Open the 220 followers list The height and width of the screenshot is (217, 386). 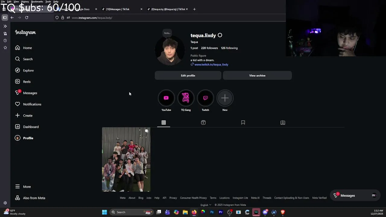point(209,48)
